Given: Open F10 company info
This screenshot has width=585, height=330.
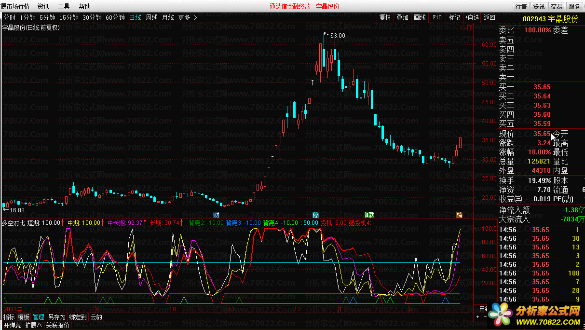Looking at the screenshot, I should (x=437, y=17).
